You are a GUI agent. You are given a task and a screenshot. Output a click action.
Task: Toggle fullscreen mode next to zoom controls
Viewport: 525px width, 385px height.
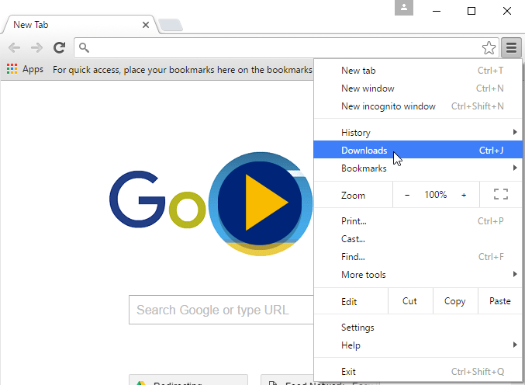pos(500,195)
